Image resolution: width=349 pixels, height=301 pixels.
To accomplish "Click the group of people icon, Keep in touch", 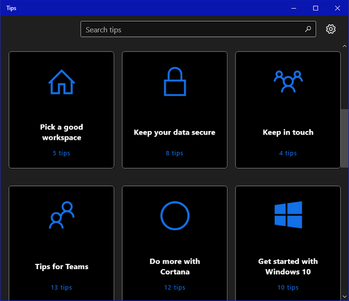I will [288, 81].
